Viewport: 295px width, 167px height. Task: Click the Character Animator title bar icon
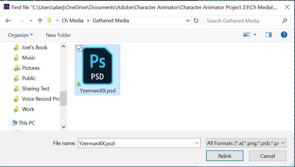[6, 7]
